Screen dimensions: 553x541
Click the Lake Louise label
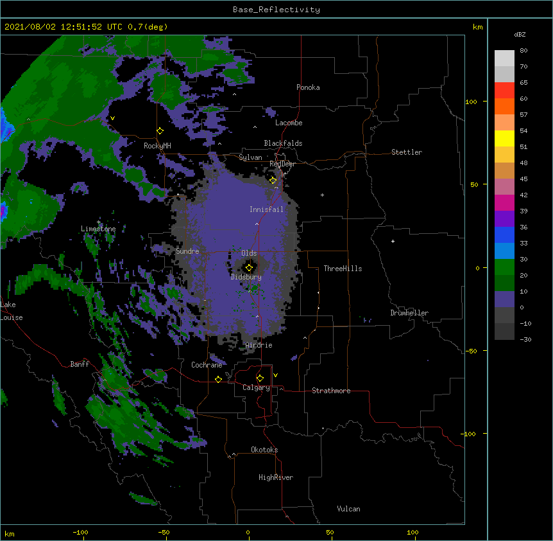coord(11,311)
